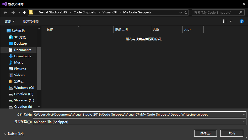Open the Music folder in sidebar
This screenshot has width=248, height=140.
click(x=18, y=63)
